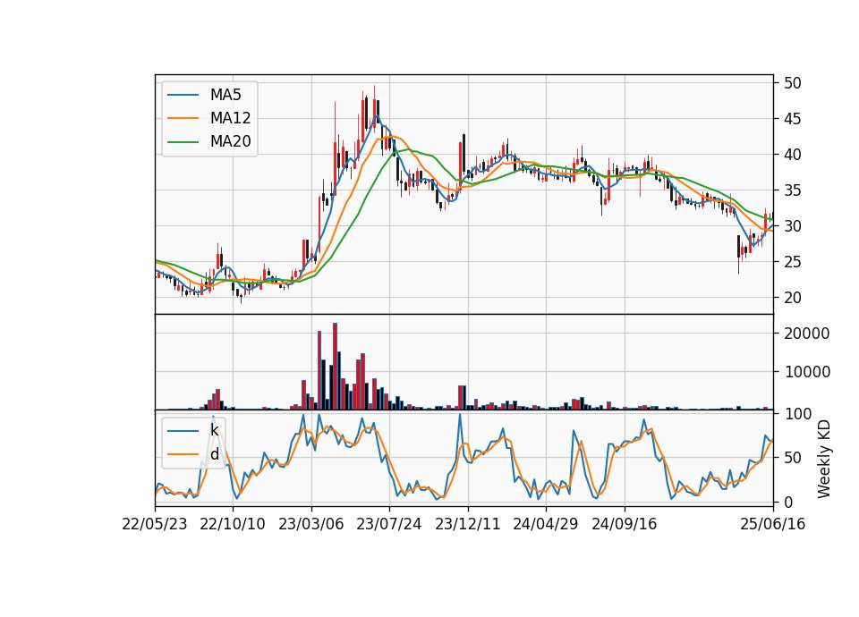Viewport: 859px width, 617px height.
Task: Click the MA20 legend entry
Action: coord(209,141)
